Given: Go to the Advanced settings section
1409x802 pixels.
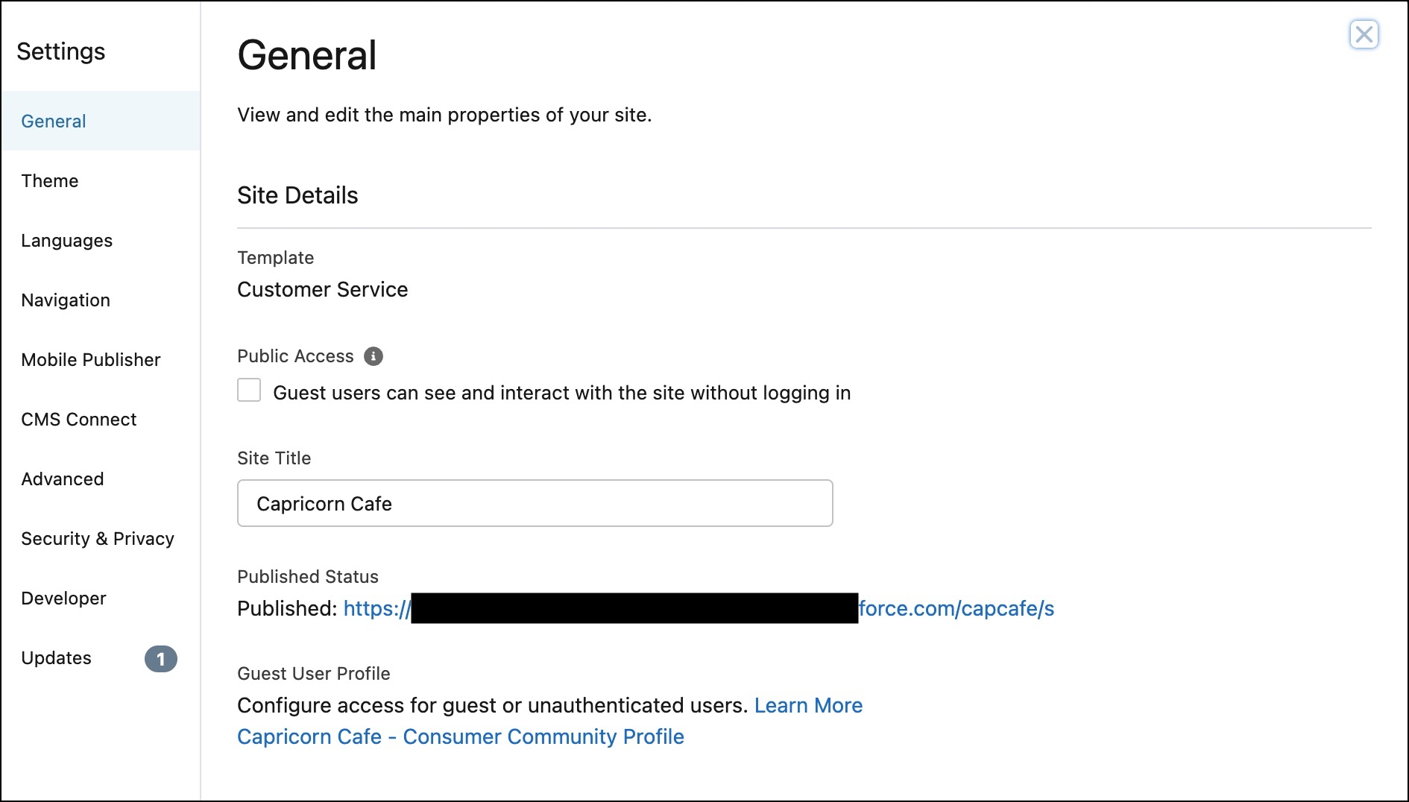Looking at the screenshot, I should (x=63, y=479).
